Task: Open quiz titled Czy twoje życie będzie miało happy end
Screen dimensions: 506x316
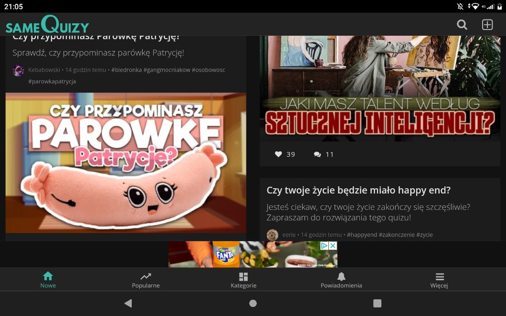Action: [358, 190]
